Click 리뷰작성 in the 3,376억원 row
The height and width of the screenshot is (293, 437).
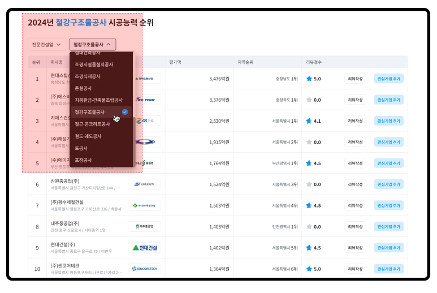click(x=355, y=100)
